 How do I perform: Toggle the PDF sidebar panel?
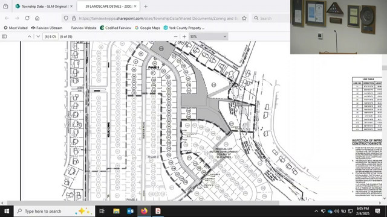4,36
